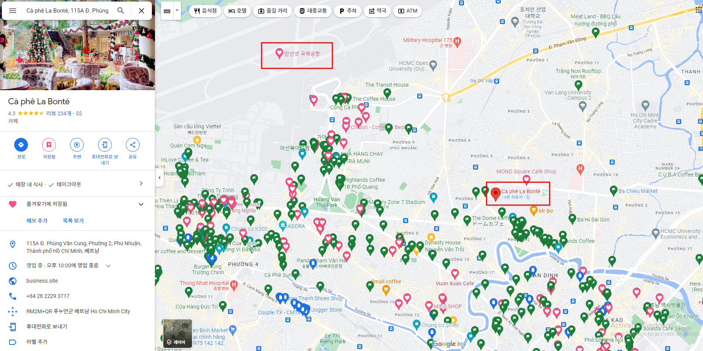Open the Google apps grid icon
This screenshot has height=351, width=703.
coord(699,10)
